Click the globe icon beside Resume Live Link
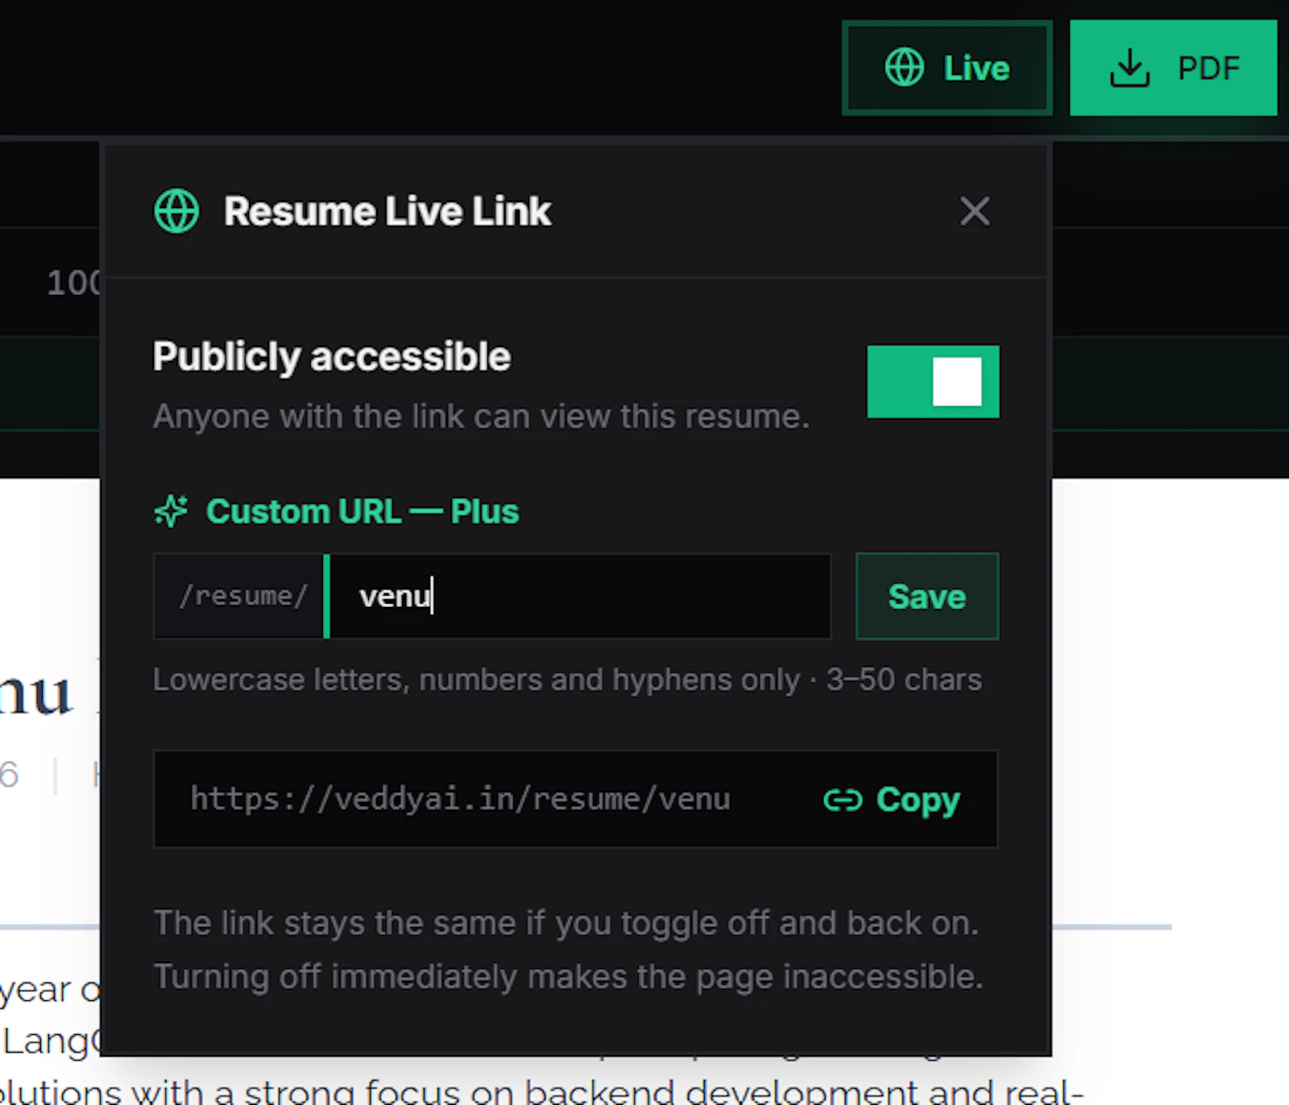This screenshot has height=1105, width=1289. pyautogui.click(x=176, y=211)
